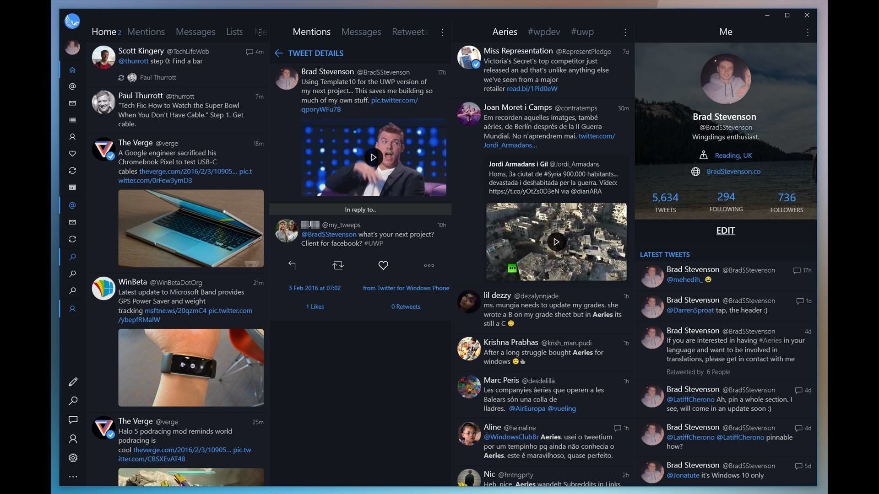Image resolution: width=879 pixels, height=494 pixels.
Task: Go to the Home timeline sidebar icon
Action: (72, 70)
